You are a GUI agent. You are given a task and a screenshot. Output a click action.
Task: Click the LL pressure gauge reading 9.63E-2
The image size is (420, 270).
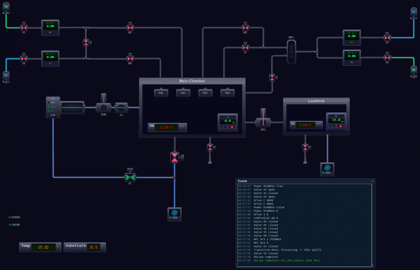click(x=305, y=125)
